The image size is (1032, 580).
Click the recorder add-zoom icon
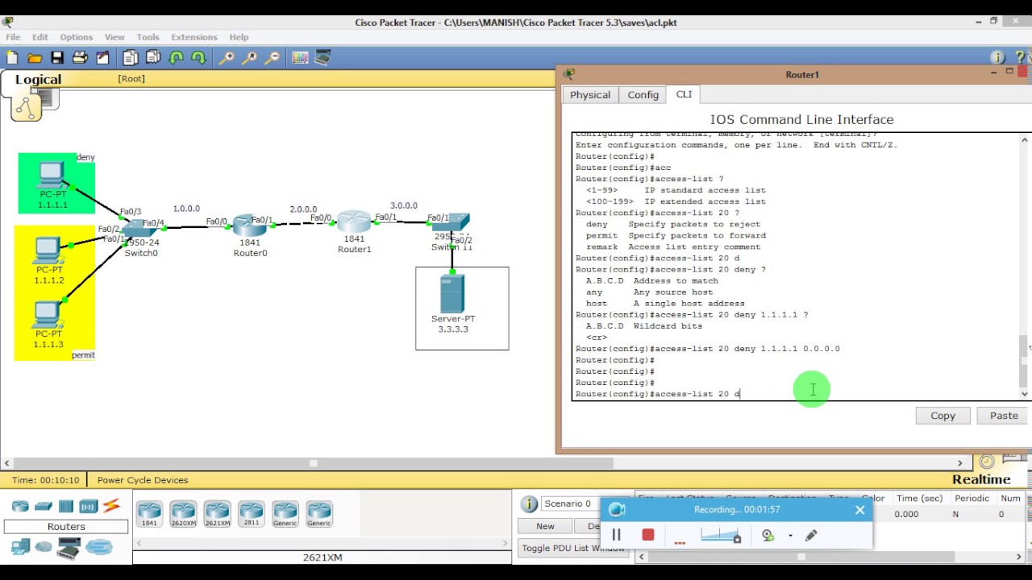[768, 536]
